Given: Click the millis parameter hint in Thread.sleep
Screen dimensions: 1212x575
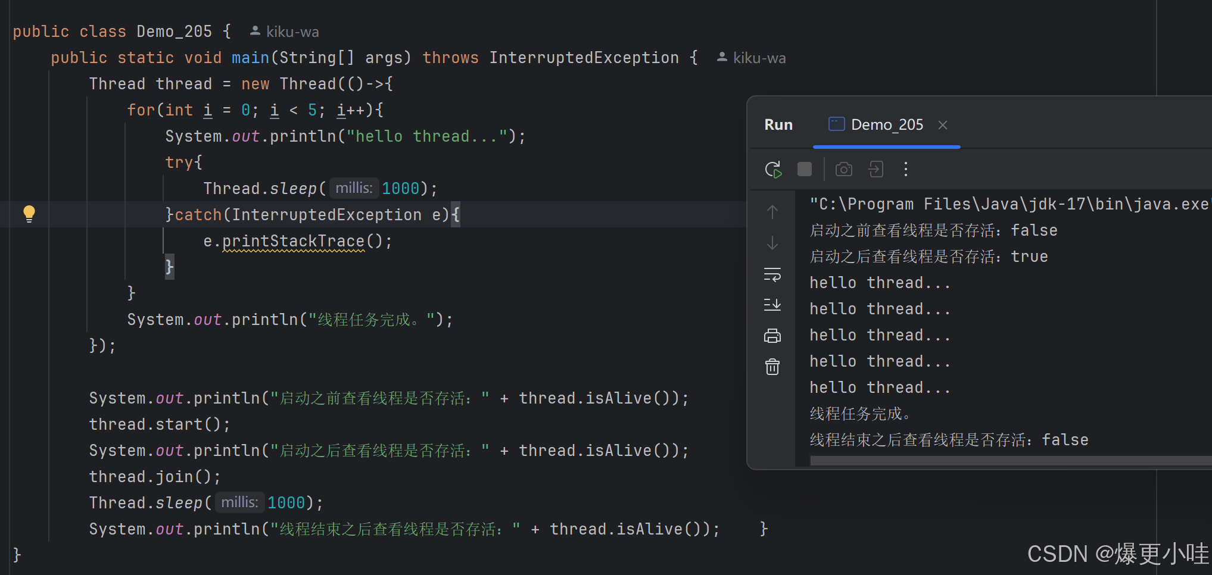Looking at the screenshot, I should 354,187.
